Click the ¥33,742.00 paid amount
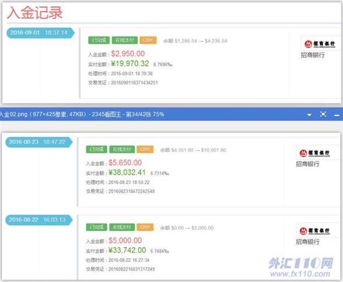The height and width of the screenshot is (282, 343). (127, 250)
